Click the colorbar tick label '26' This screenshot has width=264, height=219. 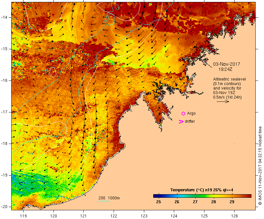click(x=177, y=202)
